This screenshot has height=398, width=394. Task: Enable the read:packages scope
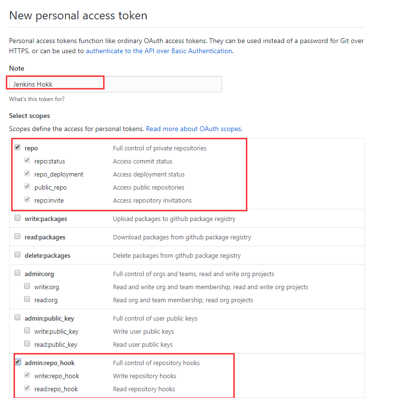[18, 237]
